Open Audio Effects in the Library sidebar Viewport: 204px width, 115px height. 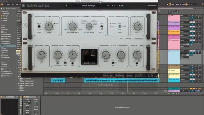7,37
